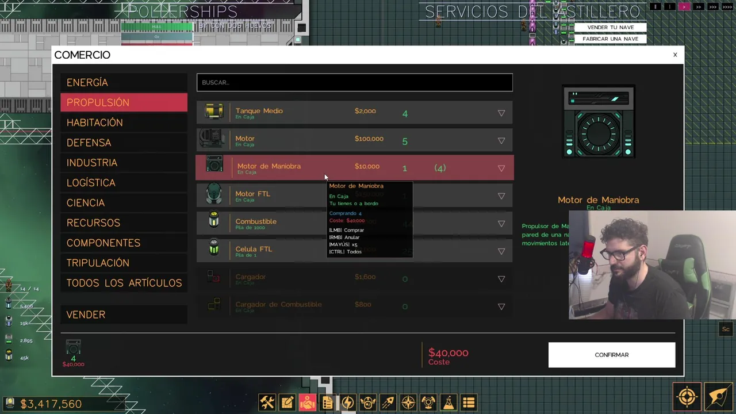Click the Motor FTL item icon
Image resolution: width=736 pixels, height=414 pixels.
click(214, 194)
